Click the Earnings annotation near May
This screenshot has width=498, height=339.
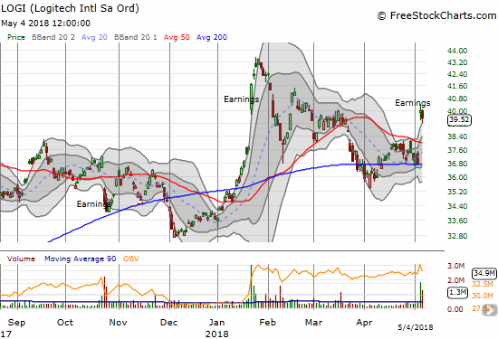(413, 103)
